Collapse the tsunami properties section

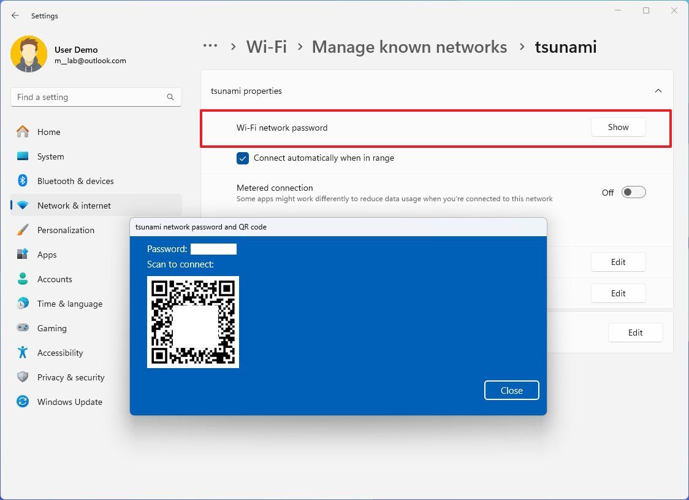(x=658, y=91)
